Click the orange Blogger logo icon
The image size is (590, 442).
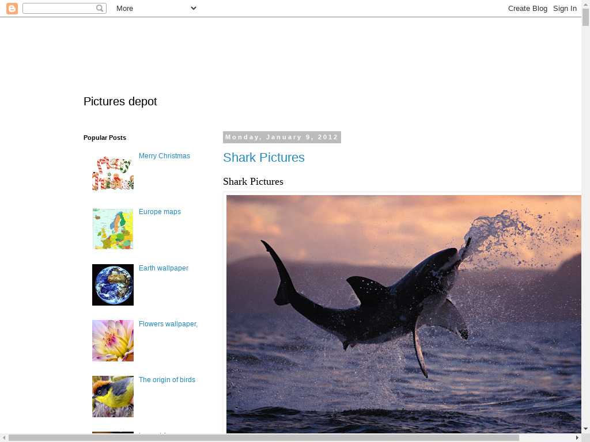(x=12, y=9)
